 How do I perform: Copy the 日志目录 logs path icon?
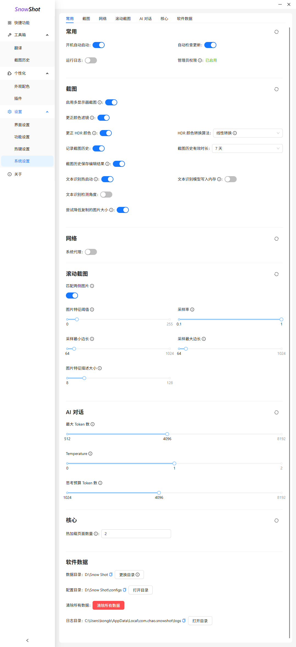pyautogui.click(x=184, y=621)
